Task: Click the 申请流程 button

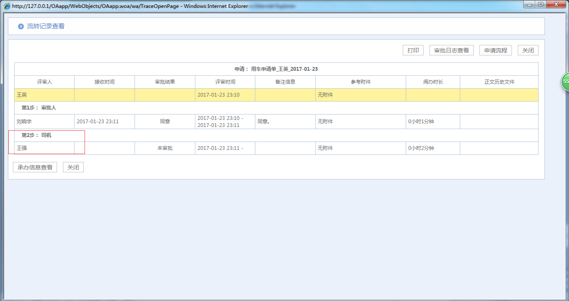Action: (495, 50)
